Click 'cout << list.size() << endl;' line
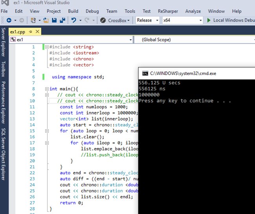Image resolution: width=255 pixels, height=214 pixels. click(97, 197)
